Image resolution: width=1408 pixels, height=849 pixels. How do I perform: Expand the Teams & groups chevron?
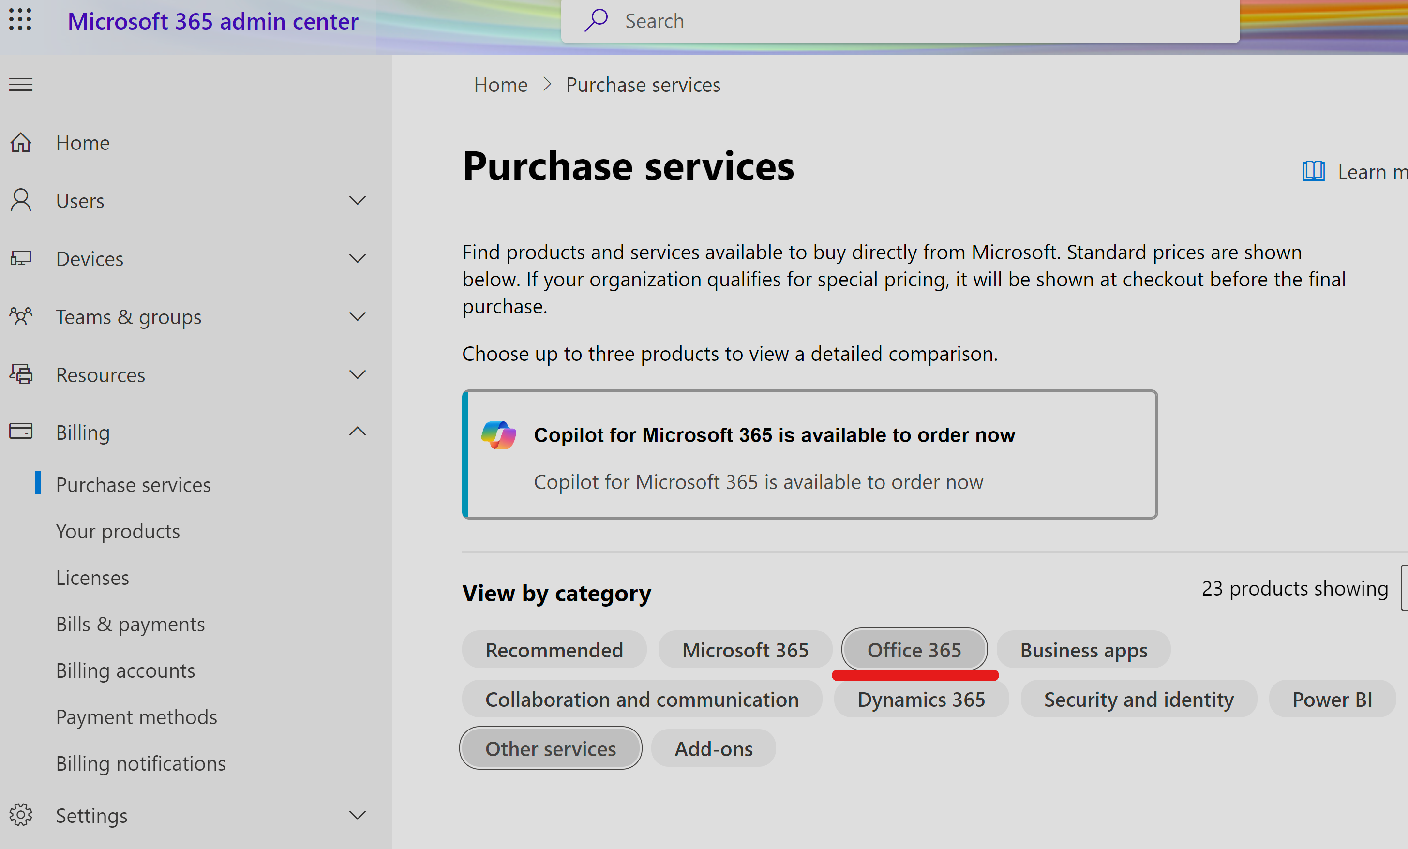[358, 316]
